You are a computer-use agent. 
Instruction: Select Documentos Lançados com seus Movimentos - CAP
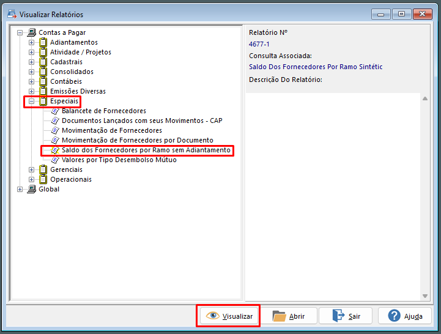coord(142,121)
